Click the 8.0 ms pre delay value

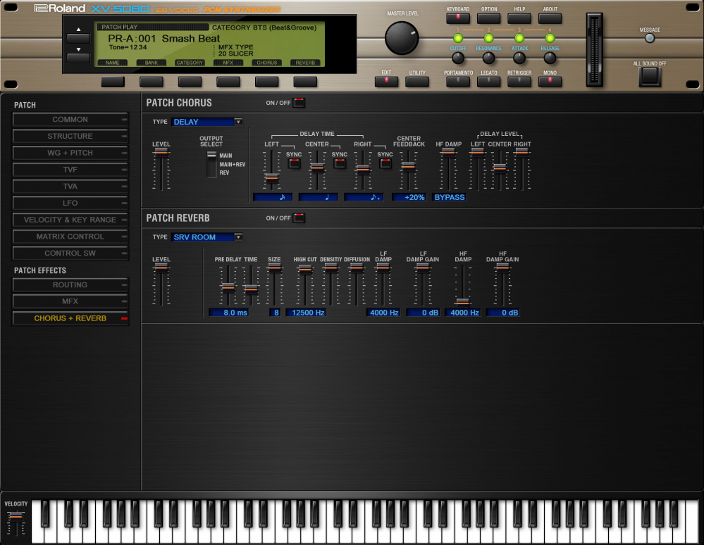click(x=229, y=313)
